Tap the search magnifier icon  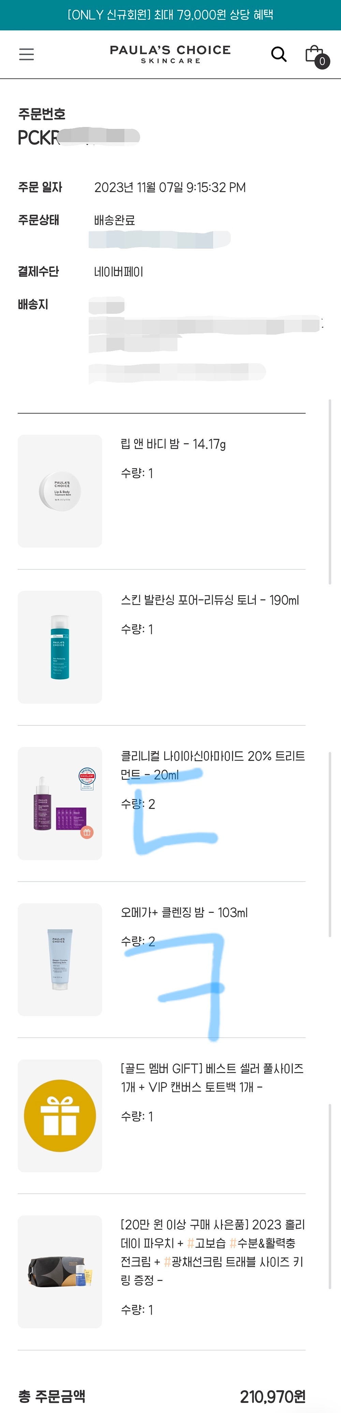point(279,54)
